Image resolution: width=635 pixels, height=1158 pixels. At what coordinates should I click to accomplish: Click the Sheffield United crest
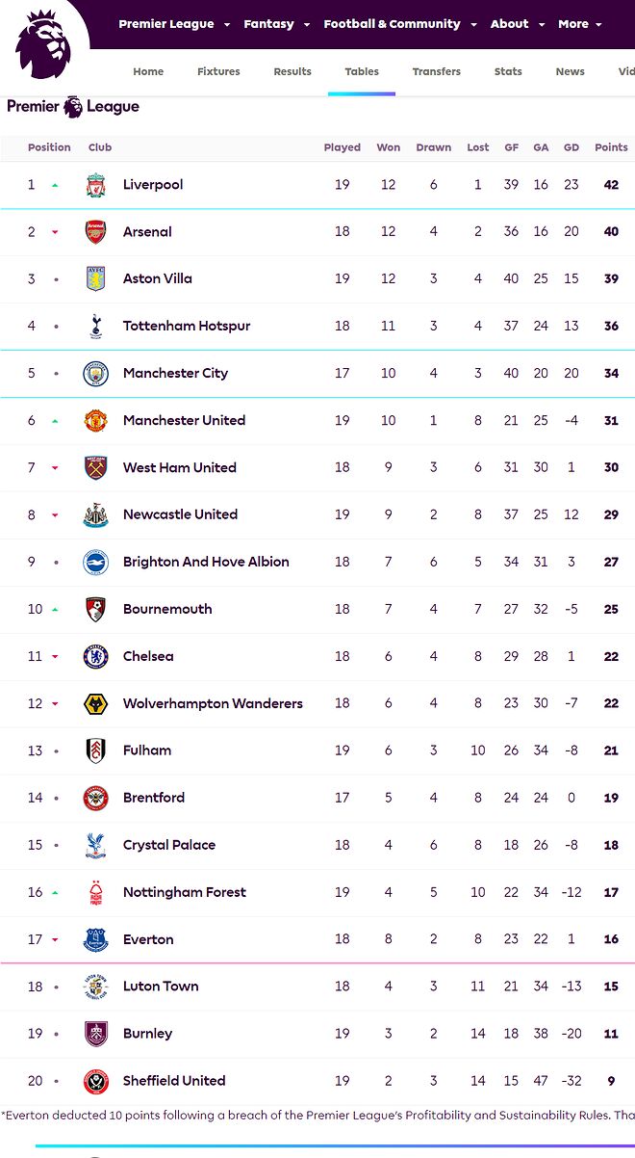point(95,1081)
